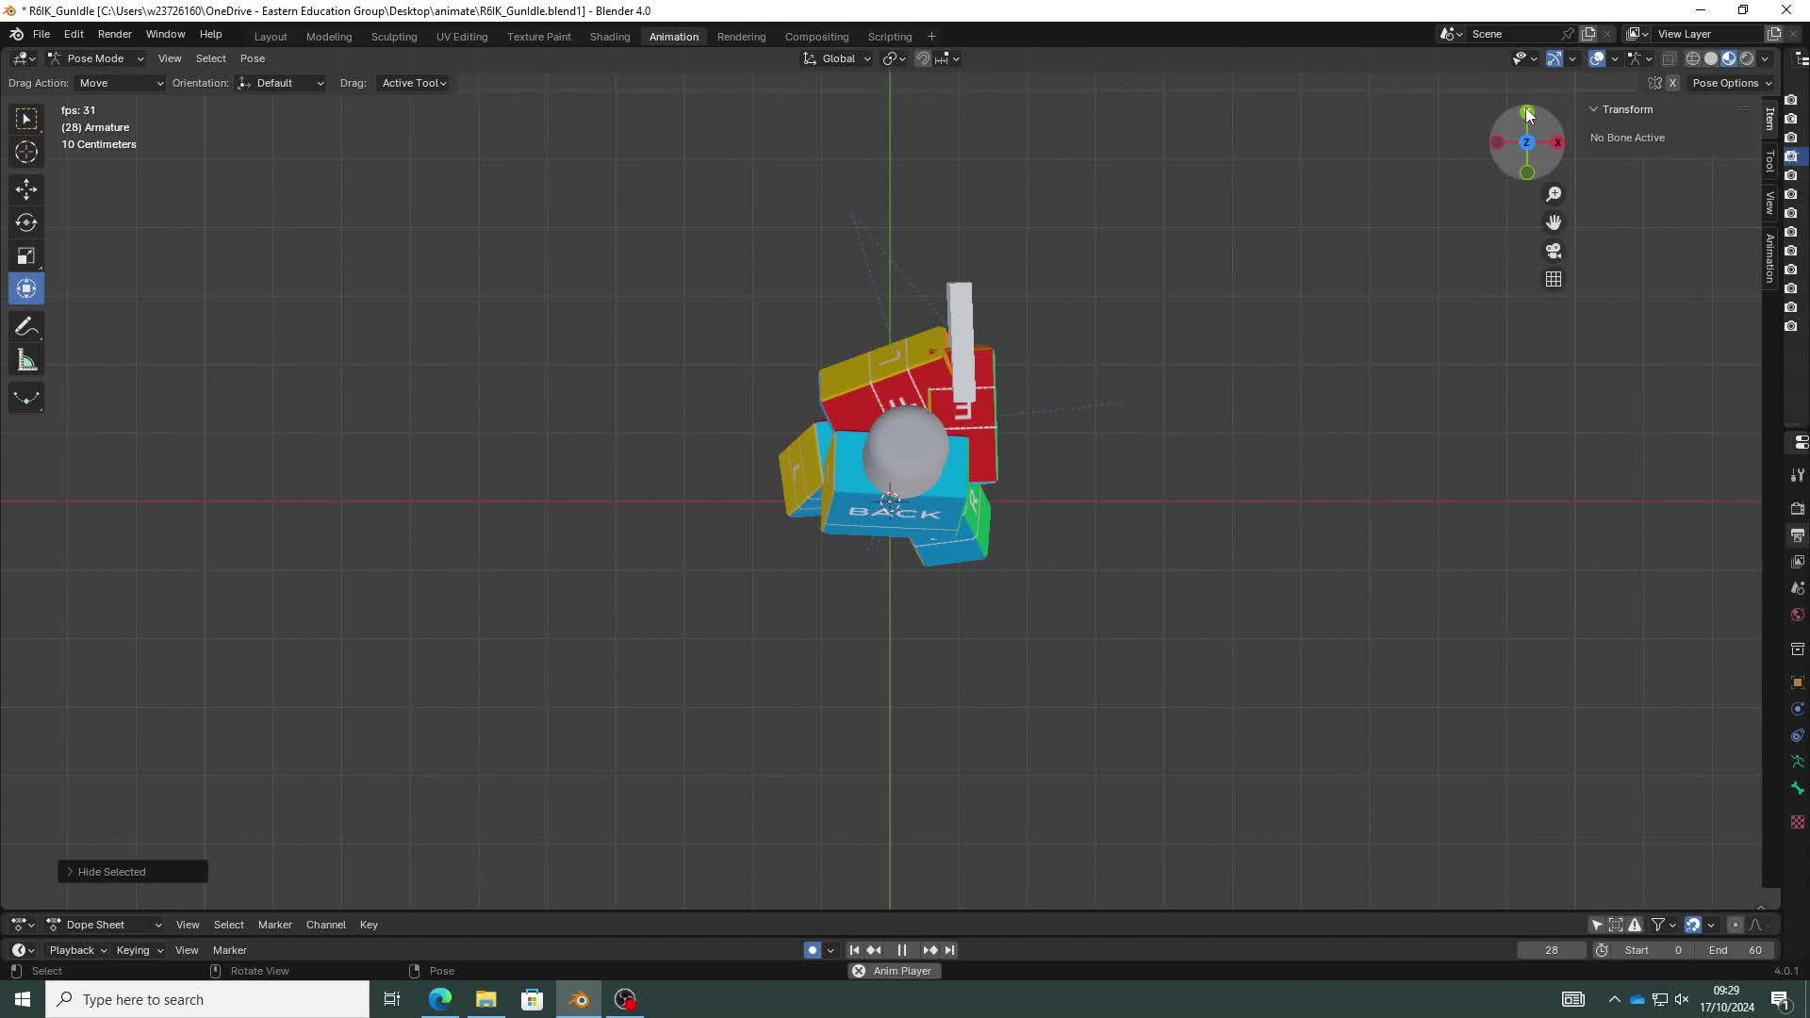
Task: Toggle camera view in the viewport
Action: click(1554, 251)
